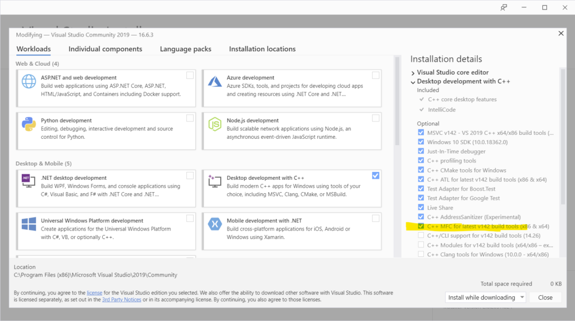The height and width of the screenshot is (321, 575).
Task: Uncheck Just-In-Time debugger option
Action: 421,151
